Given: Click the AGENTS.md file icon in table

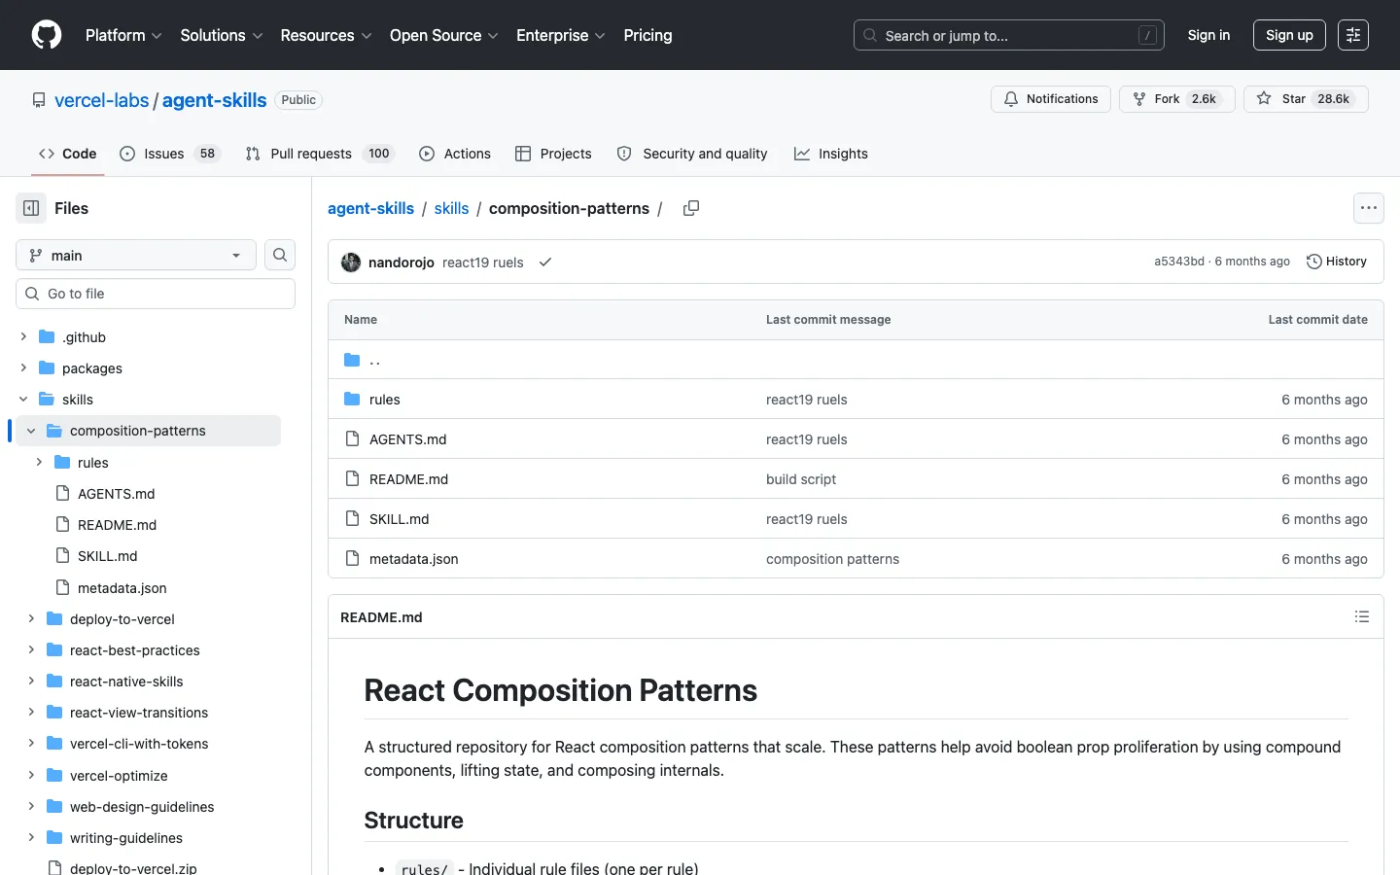Looking at the screenshot, I should pyautogui.click(x=352, y=439).
